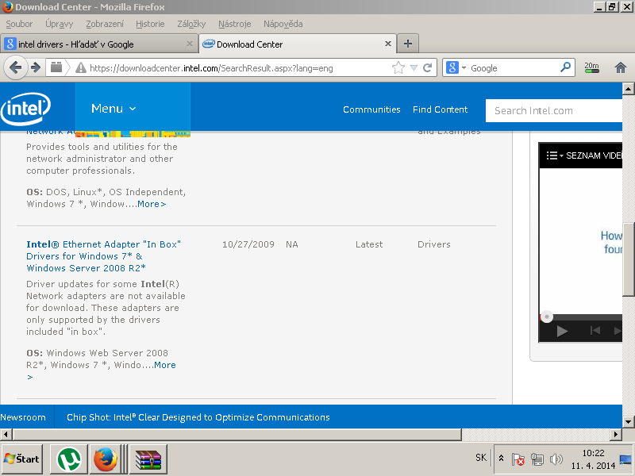Open the volume speaker tray icon
Viewport: 635px width, 476px height.
click(556, 459)
